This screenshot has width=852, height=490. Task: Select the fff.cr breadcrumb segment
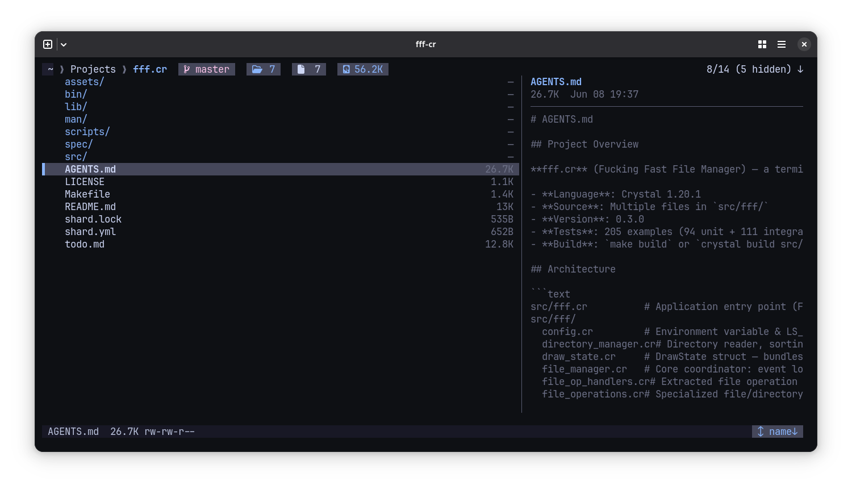[x=150, y=69]
